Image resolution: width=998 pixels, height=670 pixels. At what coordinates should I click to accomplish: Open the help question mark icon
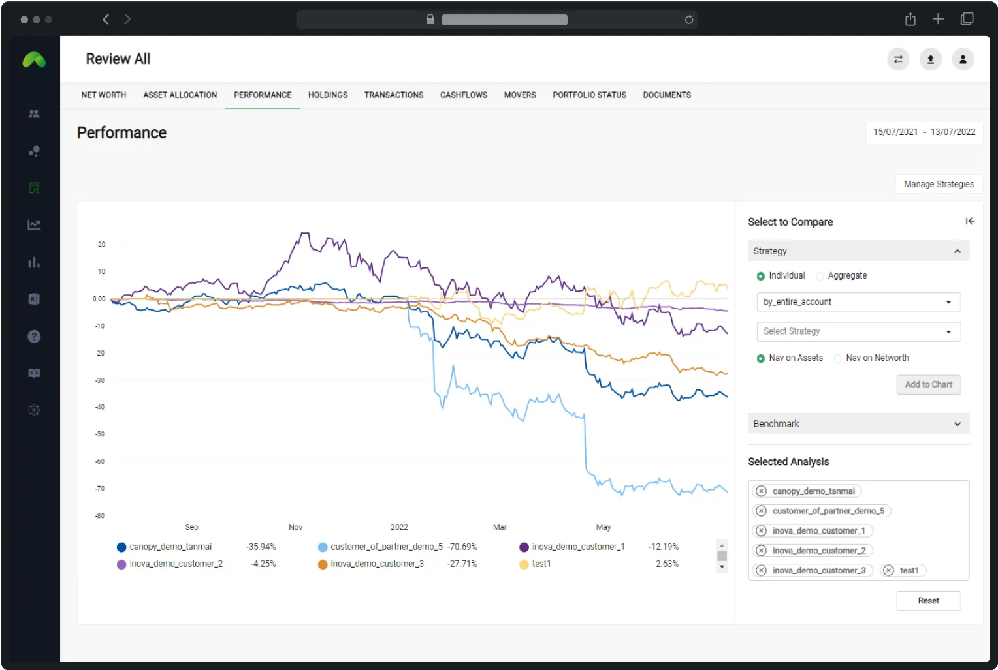tap(34, 337)
